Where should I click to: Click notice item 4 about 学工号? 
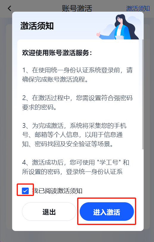click(76, 167)
